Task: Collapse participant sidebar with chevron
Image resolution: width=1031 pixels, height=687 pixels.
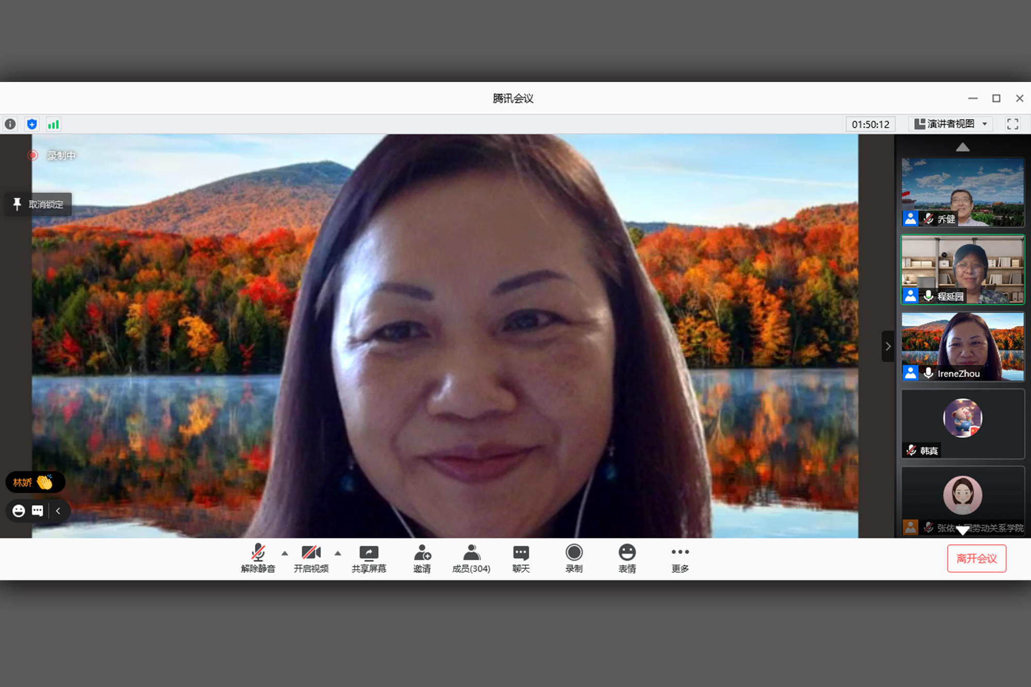Action: pyautogui.click(x=888, y=346)
